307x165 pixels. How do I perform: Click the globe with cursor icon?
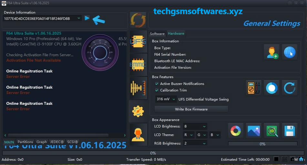point(290,52)
